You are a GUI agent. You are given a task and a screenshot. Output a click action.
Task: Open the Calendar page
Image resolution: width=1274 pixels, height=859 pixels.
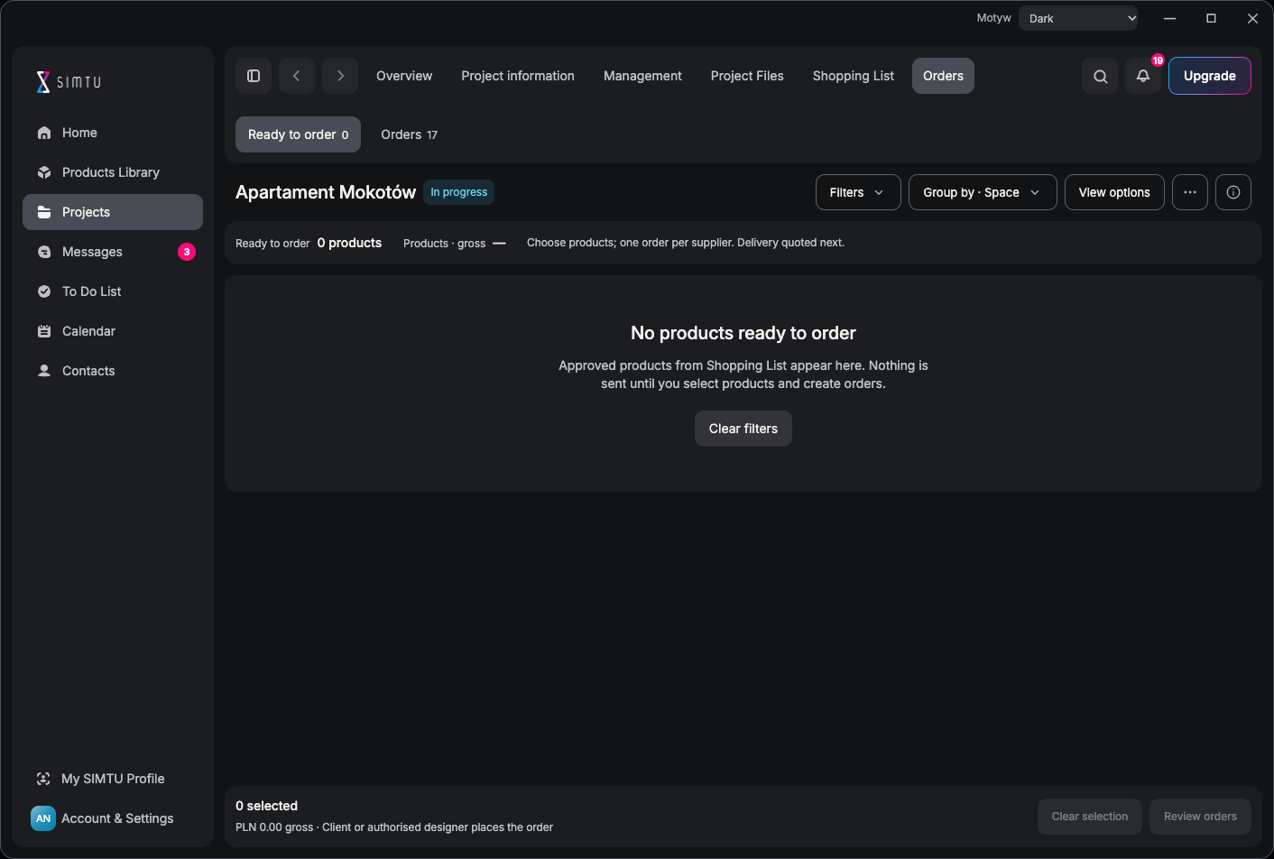click(x=113, y=331)
